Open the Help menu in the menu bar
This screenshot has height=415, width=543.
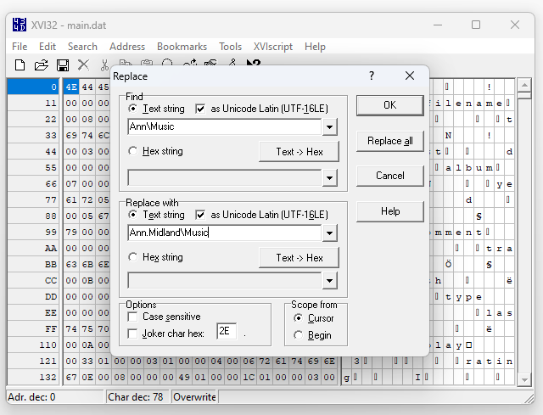pos(315,47)
